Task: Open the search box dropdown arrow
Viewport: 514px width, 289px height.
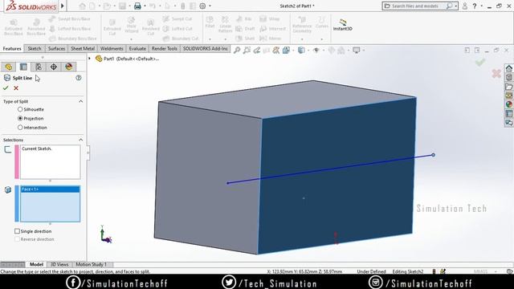Action: click(455, 6)
